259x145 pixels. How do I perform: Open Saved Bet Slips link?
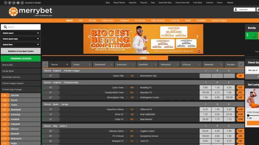coord(165,3)
